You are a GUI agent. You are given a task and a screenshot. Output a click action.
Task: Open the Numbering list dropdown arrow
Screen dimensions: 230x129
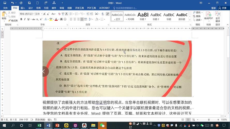tap(79, 14)
